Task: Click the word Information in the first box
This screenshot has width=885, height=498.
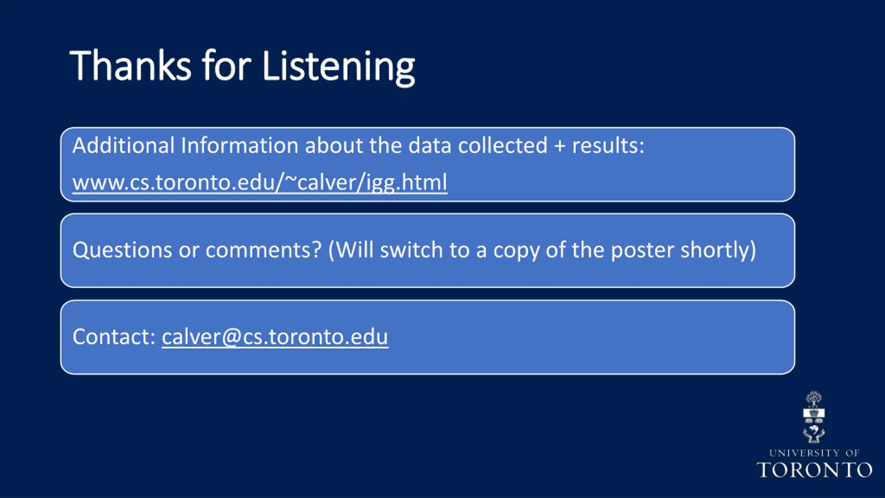Action: coord(240,145)
